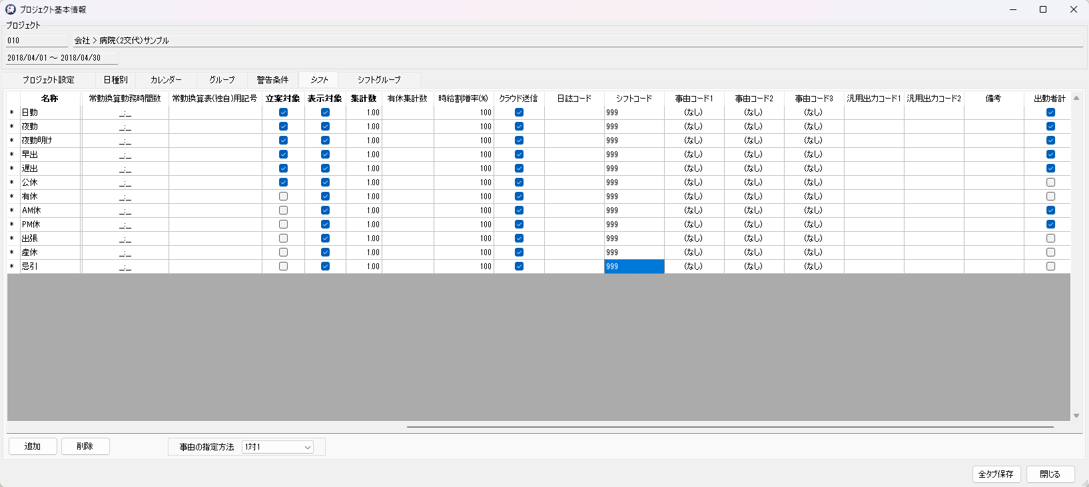Open the 日種別 tab
Viewport: 1089px width, 487px height.
point(115,80)
